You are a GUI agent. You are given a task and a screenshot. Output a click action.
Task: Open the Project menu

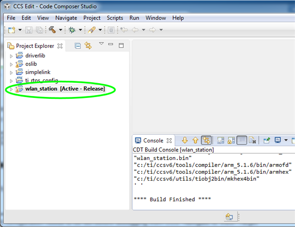(x=92, y=18)
